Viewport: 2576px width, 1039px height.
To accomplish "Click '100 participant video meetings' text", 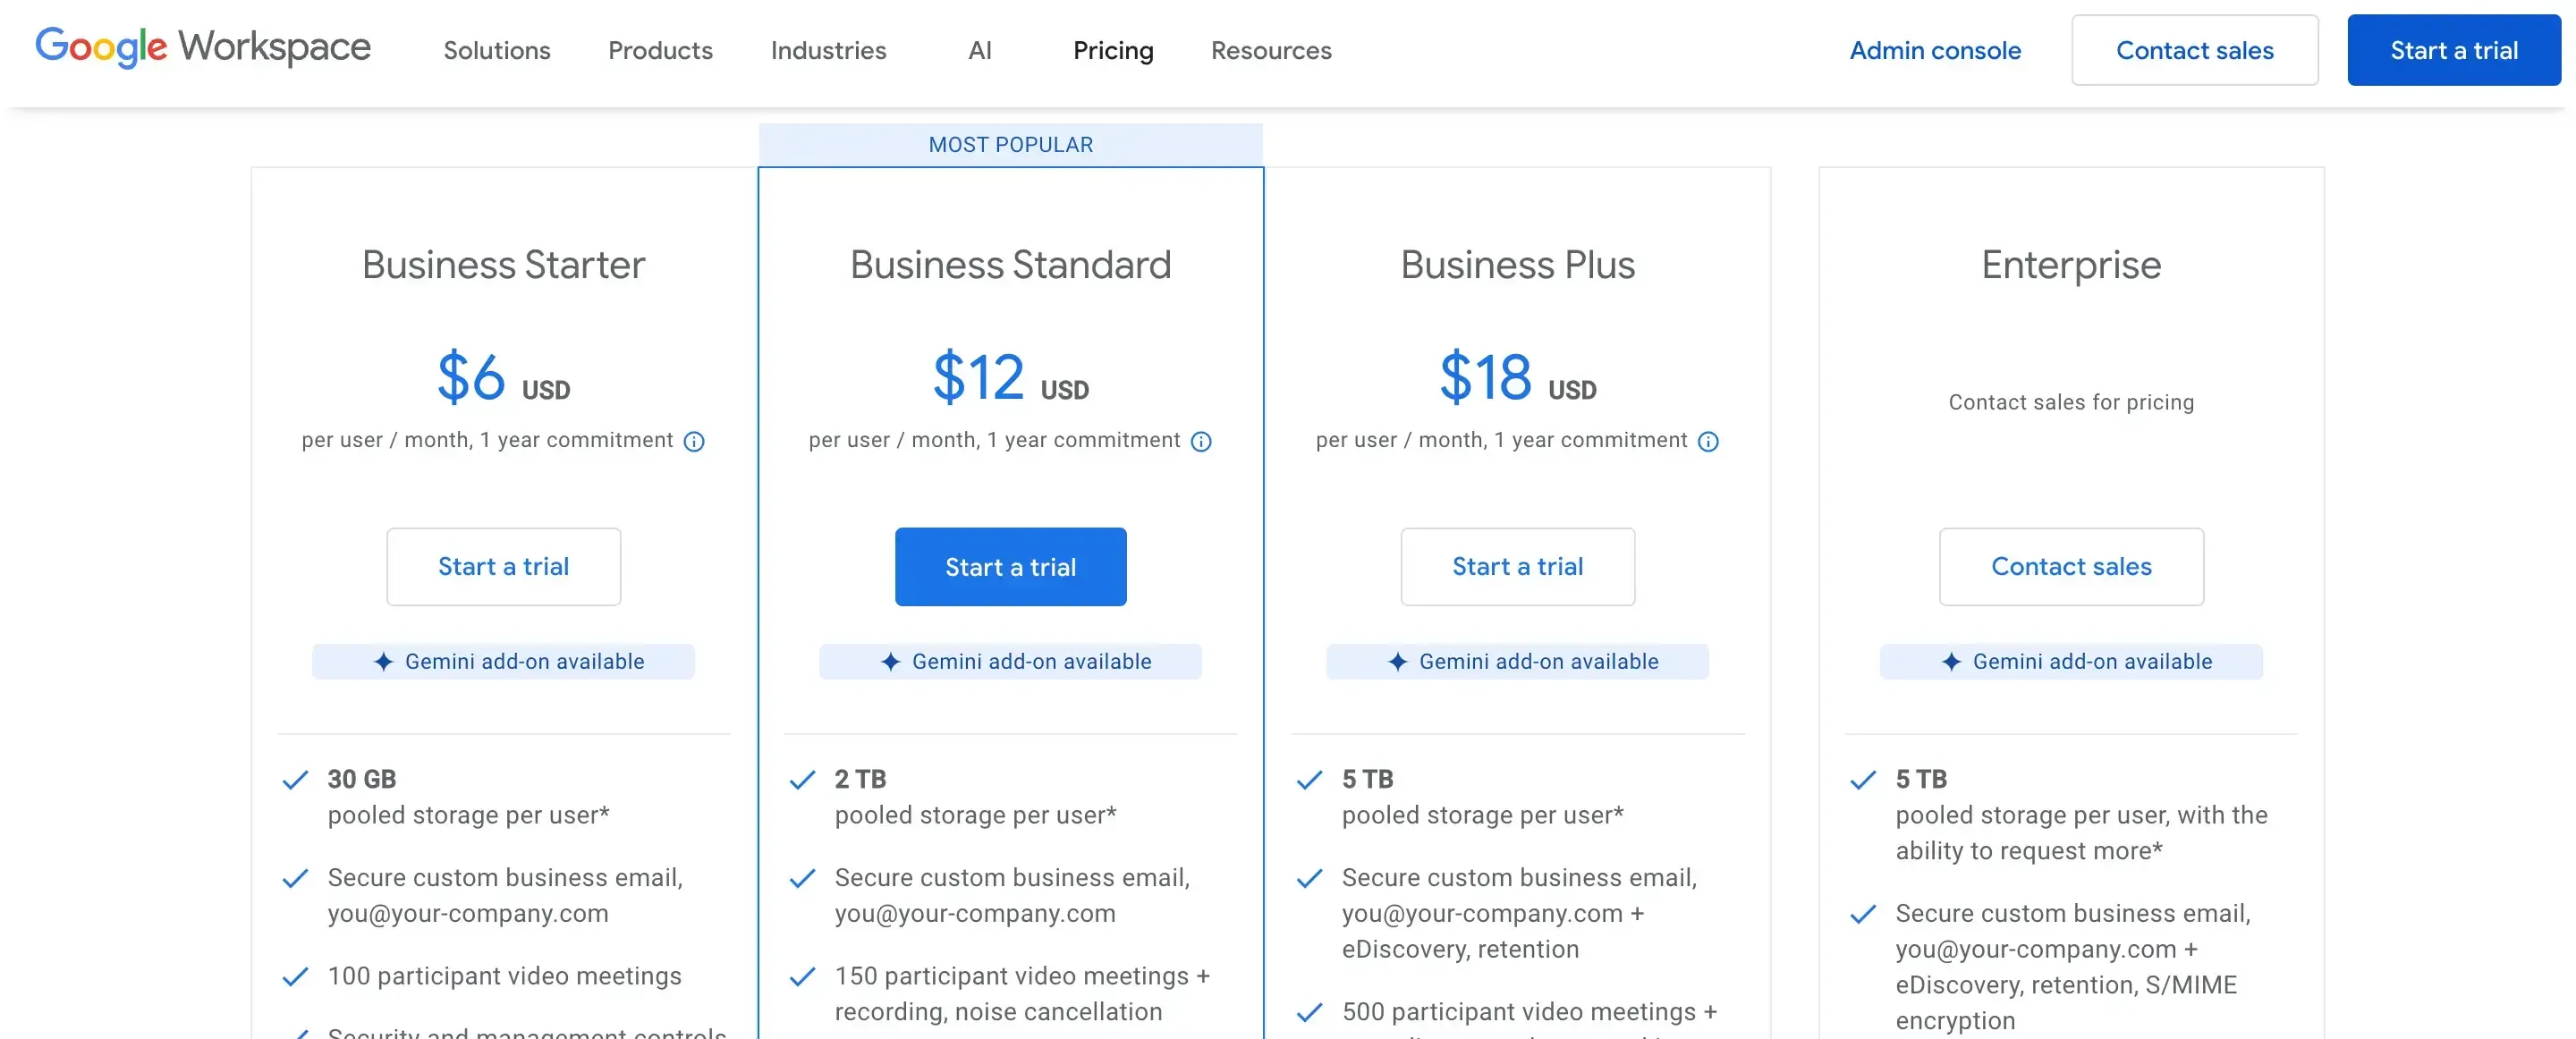I will pyautogui.click(x=504, y=976).
